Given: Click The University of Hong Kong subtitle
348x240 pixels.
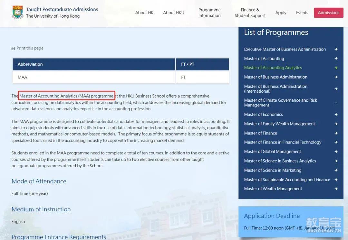Looking at the screenshot, I should tap(53, 16).
